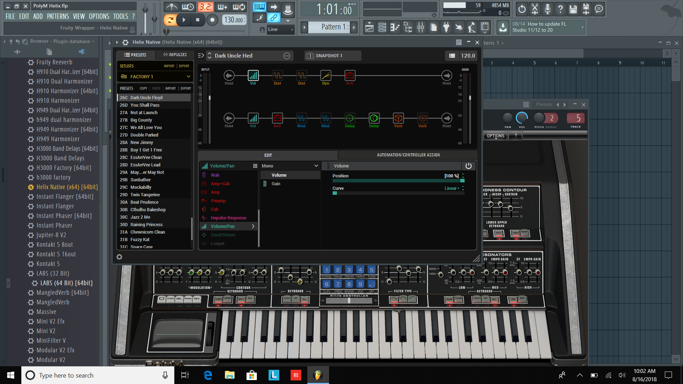683x384 pixels.
Task: Select the Dark Uncle Floyd preset 26C
Action: pos(154,97)
